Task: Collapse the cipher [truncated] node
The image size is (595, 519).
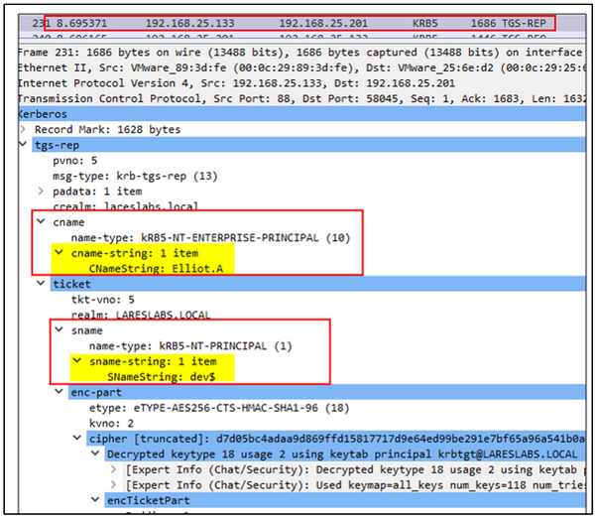Action: coord(76,438)
